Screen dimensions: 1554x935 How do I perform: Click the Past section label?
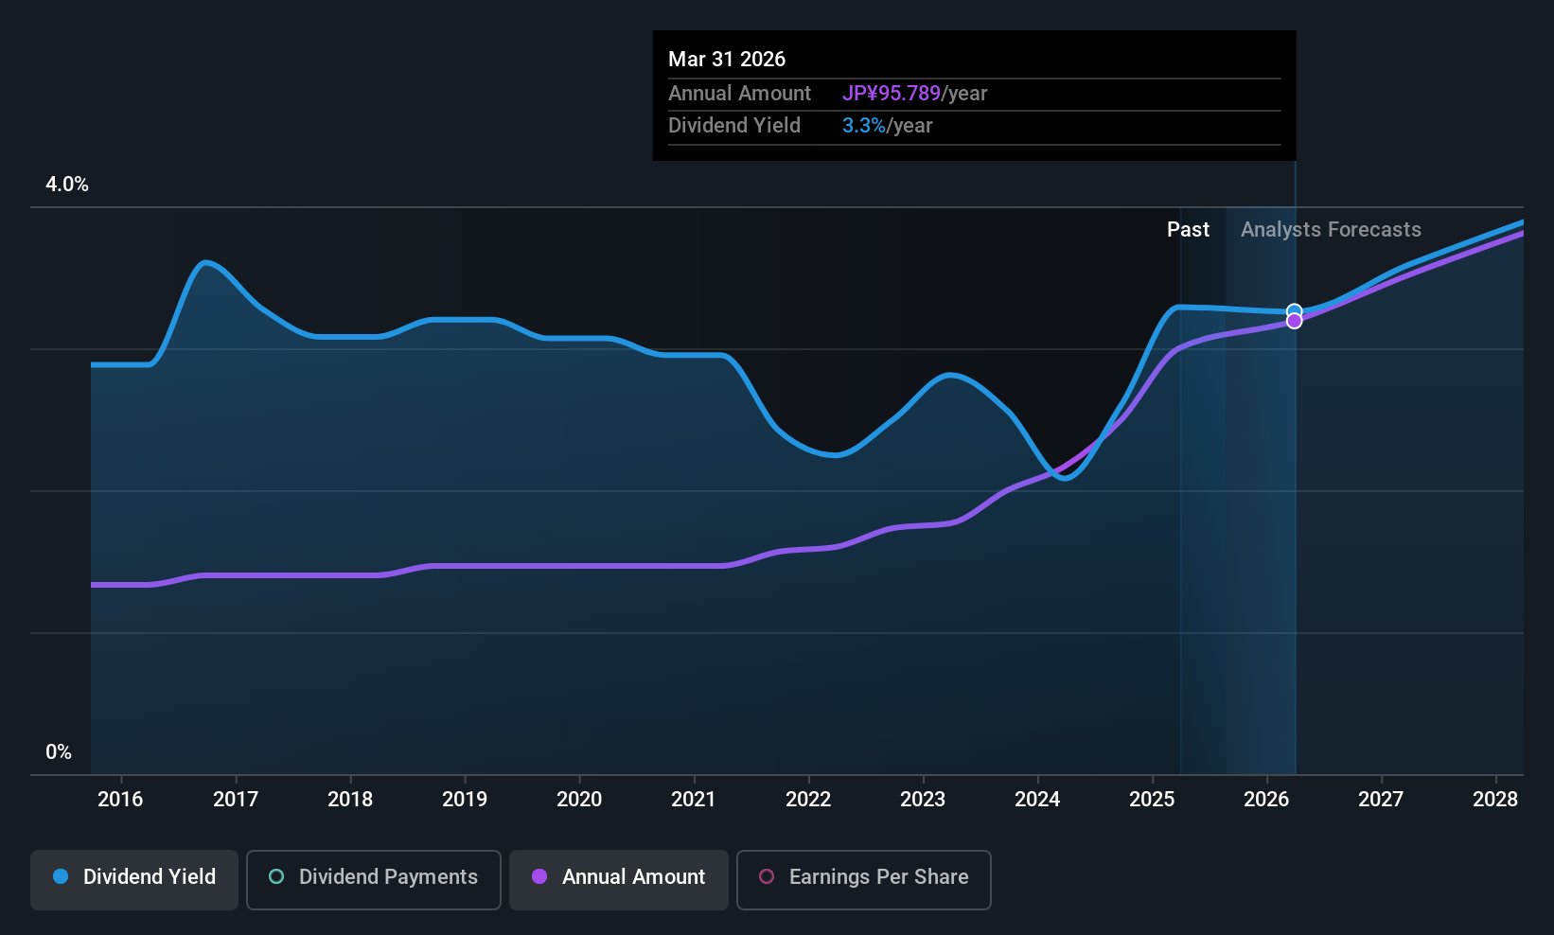click(1188, 230)
